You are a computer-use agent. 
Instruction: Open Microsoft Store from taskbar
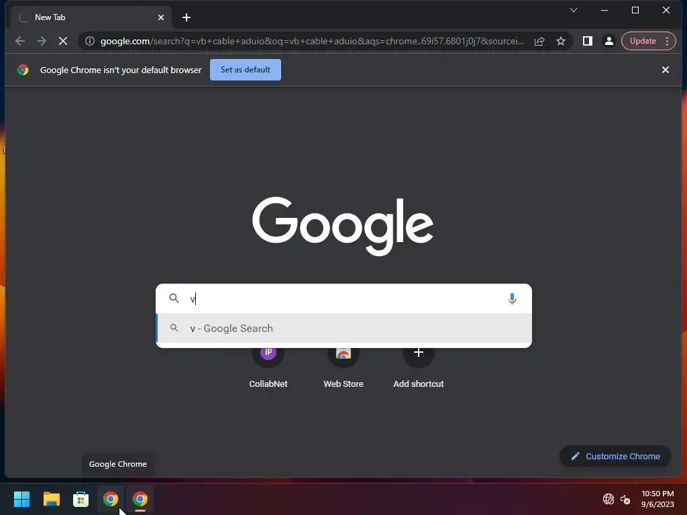click(81, 499)
